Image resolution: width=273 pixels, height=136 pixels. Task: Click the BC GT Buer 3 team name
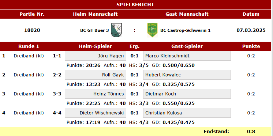click(x=94, y=30)
